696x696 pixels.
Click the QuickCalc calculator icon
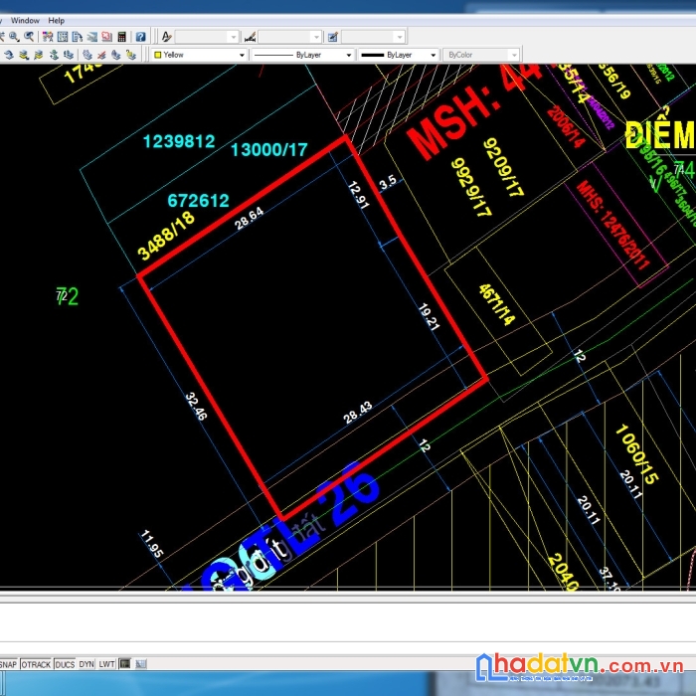coord(122,37)
